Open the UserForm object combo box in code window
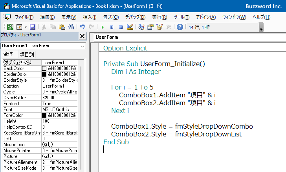286x172 pixels. coord(190,37)
